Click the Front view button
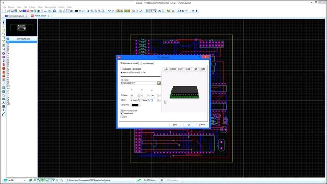327x184 pixels. 180,69
